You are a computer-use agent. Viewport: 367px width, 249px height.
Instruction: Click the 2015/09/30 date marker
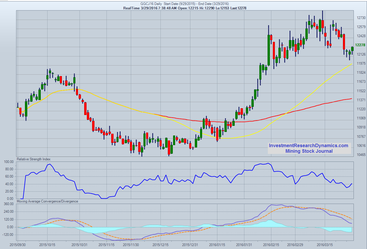(18, 244)
